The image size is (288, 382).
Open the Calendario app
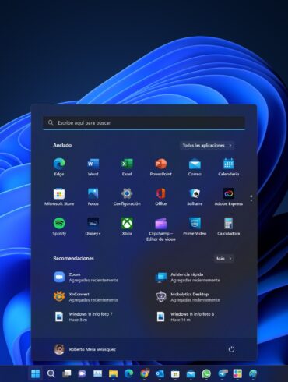coord(229,167)
